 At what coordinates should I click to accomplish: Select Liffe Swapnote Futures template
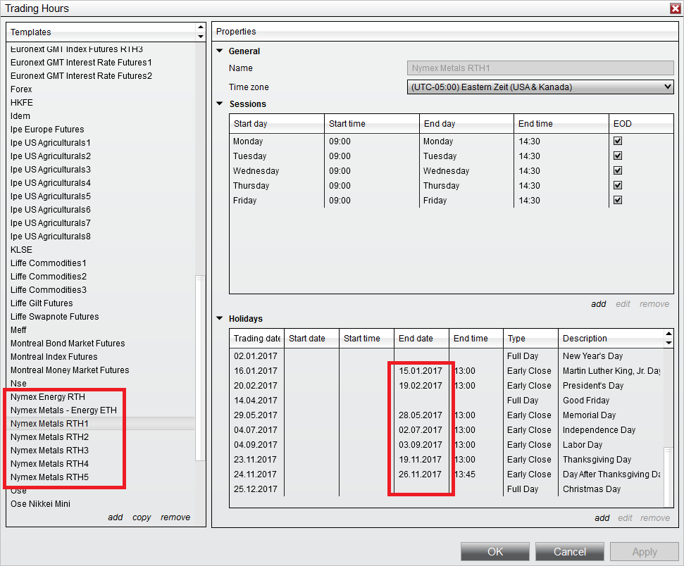point(54,317)
